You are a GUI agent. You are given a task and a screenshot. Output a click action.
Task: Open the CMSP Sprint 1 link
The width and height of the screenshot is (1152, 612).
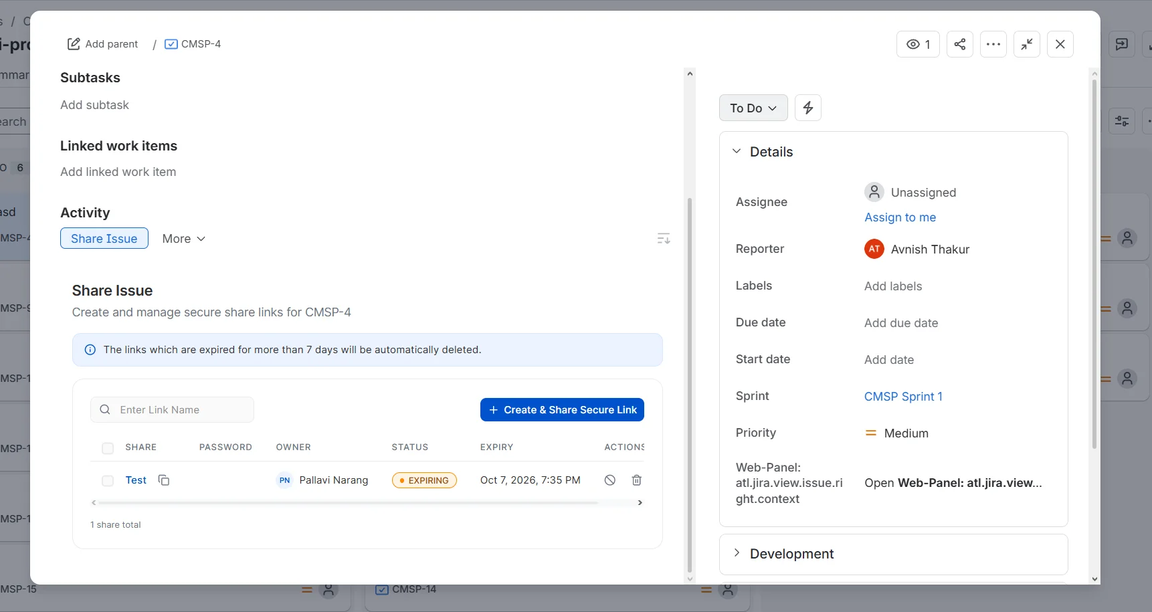903,397
